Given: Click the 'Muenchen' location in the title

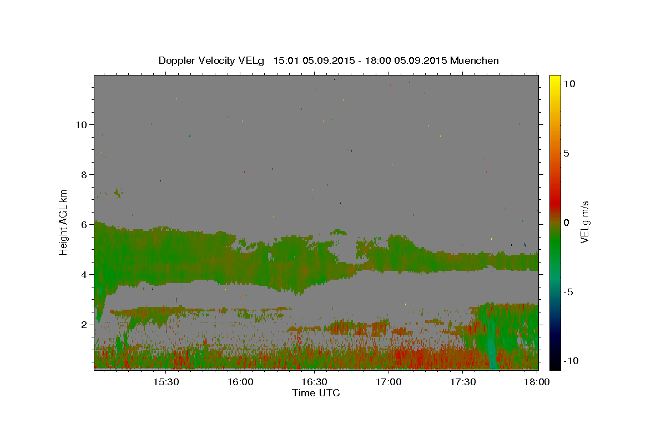Looking at the screenshot, I should (475, 60).
